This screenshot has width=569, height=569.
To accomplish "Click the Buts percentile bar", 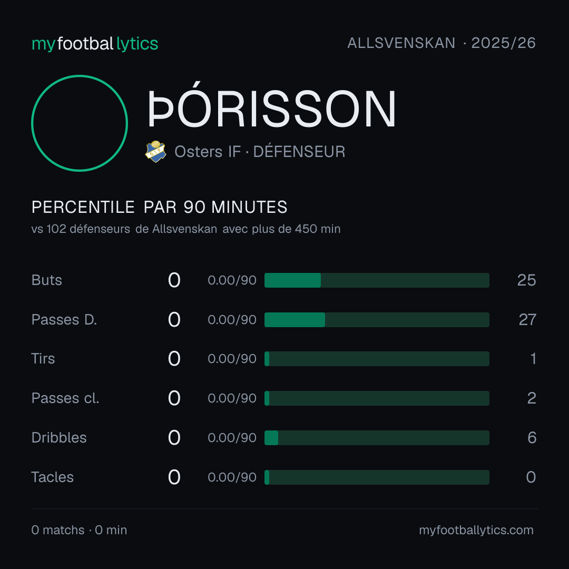I will [377, 280].
